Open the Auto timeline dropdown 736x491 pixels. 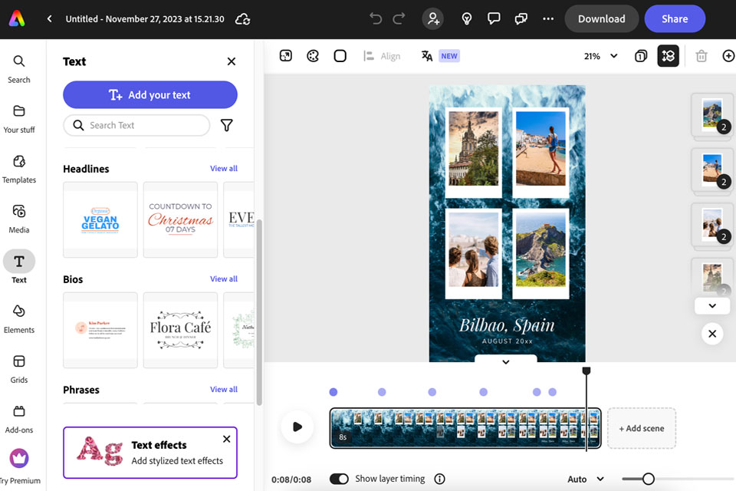click(585, 479)
